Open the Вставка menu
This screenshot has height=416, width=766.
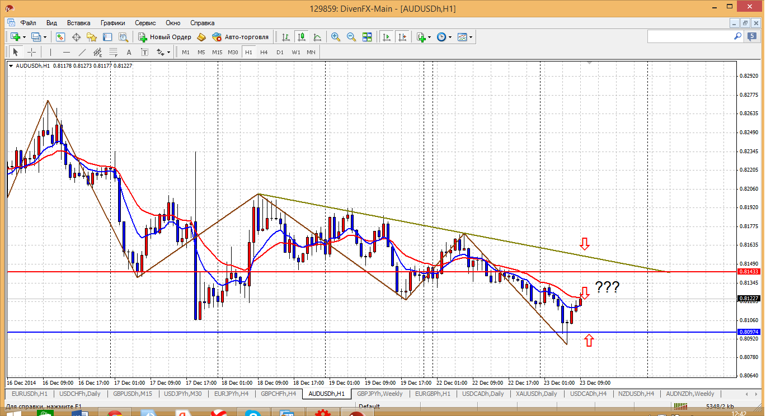[78, 23]
